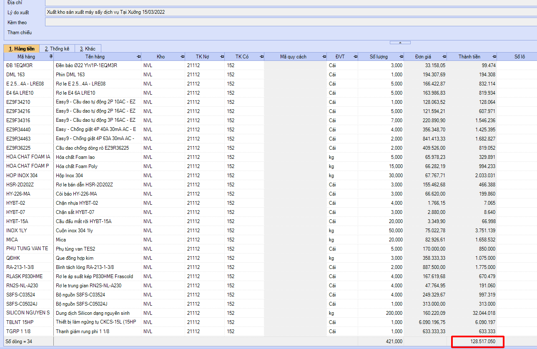Open the 2. Thống kê tab

coord(58,49)
